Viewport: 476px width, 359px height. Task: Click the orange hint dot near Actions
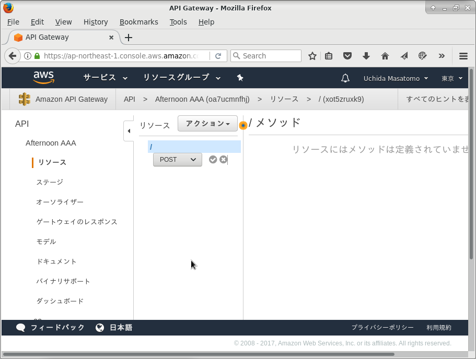pyautogui.click(x=243, y=125)
